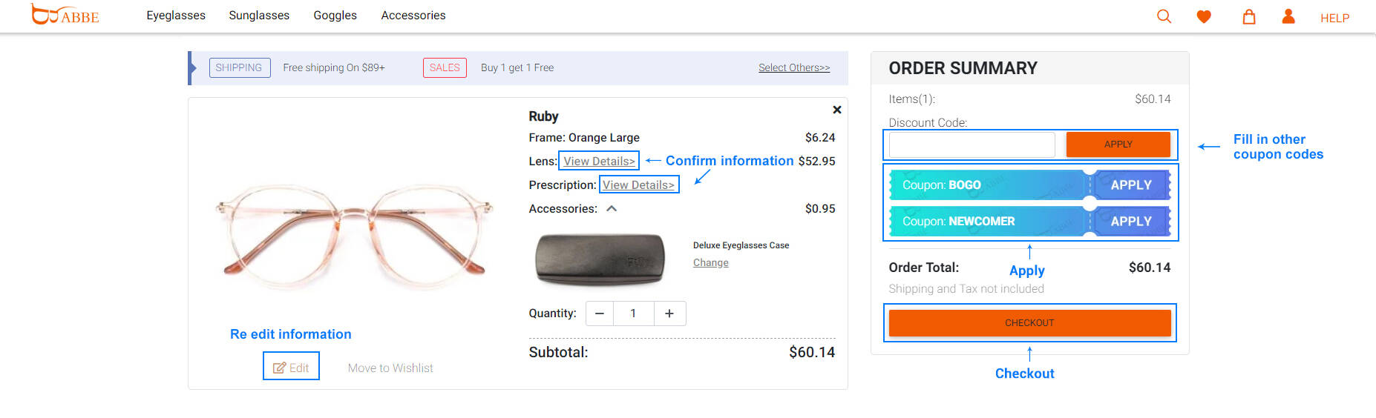View Details of Prescription
Image resolution: width=1376 pixels, height=418 pixels.
(x=638, y=185)
